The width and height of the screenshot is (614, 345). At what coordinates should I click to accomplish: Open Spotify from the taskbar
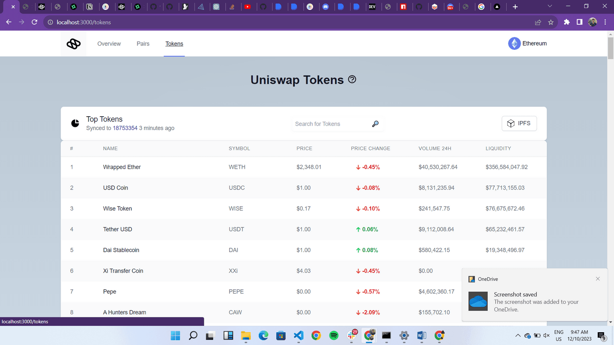point(334,336)
